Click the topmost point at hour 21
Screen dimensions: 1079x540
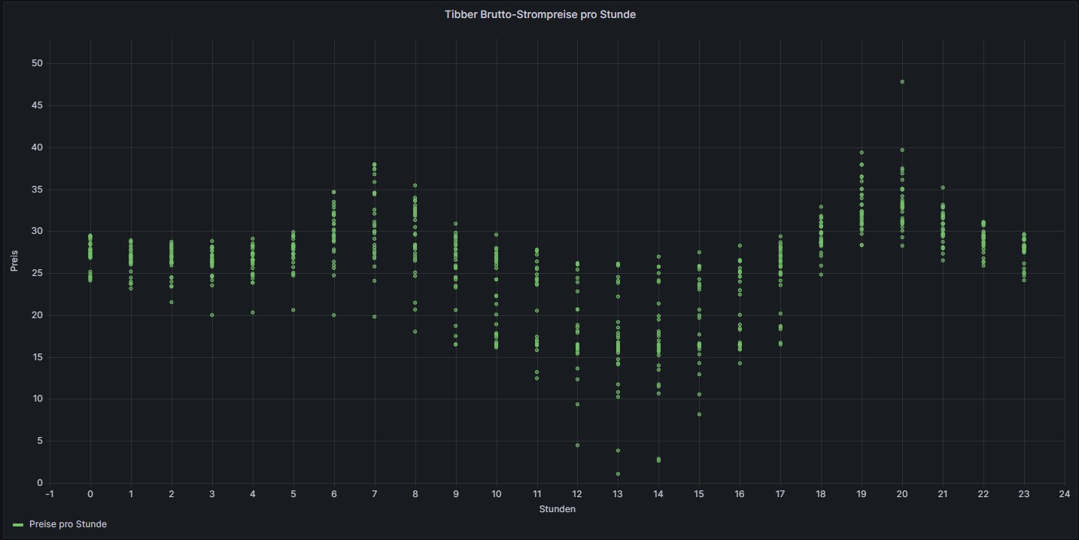(x=943, y=187)
